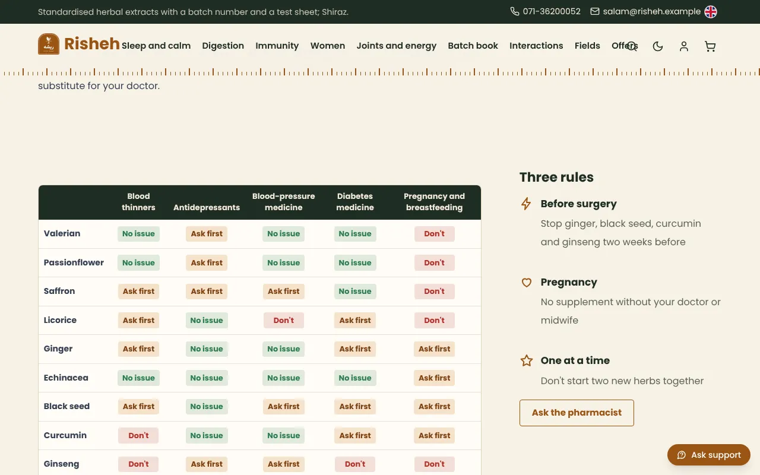Click the Valerian row label
Viewport: 760px width, 475px height.
62,233
